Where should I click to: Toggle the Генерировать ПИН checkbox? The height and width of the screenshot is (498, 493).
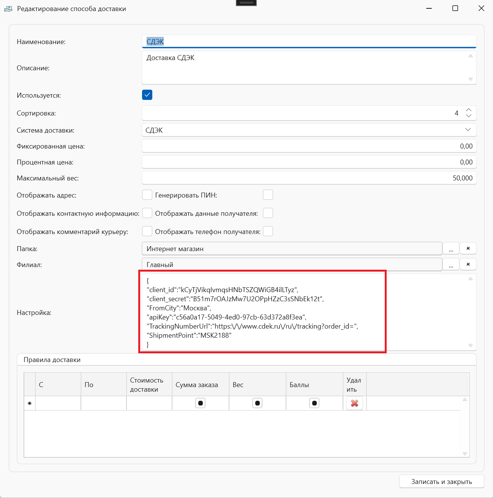268,195
